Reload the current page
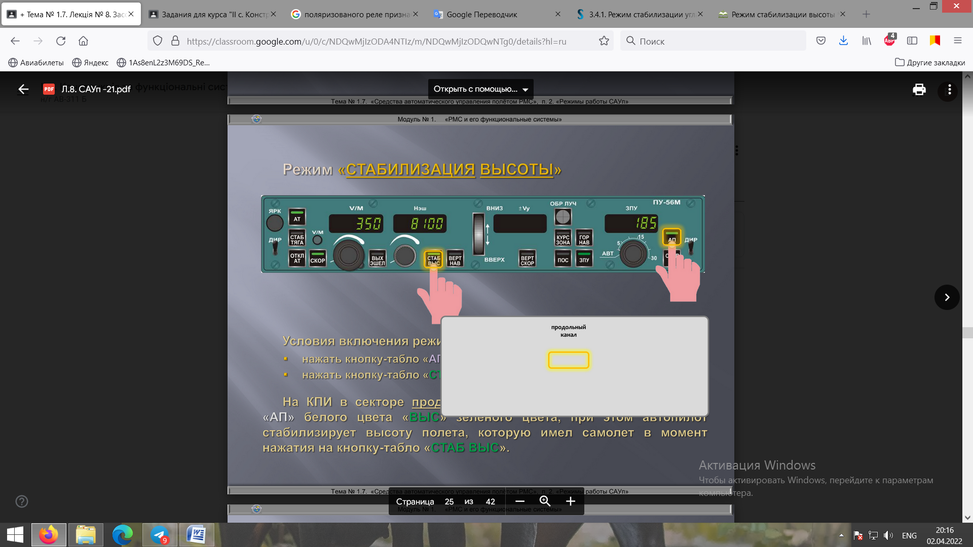Image resolution: width=973 pixels, height=547 pixels. click(61, 41)
